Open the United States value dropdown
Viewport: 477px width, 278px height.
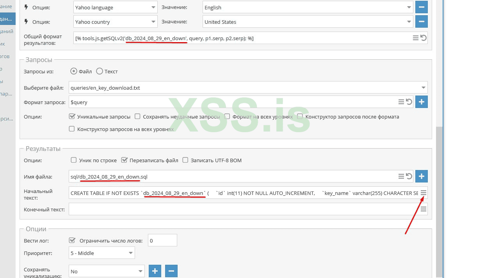click(x=308, y=22)
